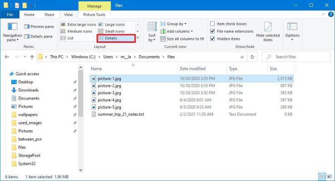Open the Options icon in ribbon
This screenshot has height=181, width=335.
[x=292, y=27]
